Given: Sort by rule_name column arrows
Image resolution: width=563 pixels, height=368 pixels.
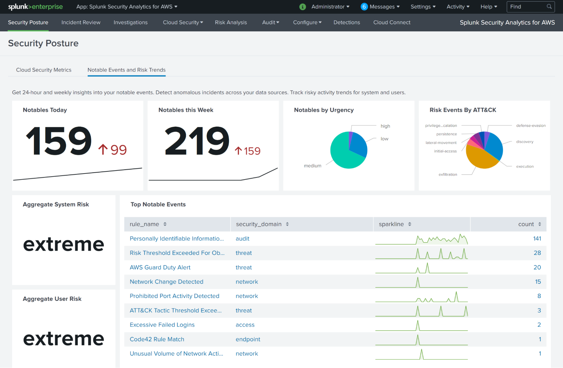Looking at the screenshot, I should point(165,224).
